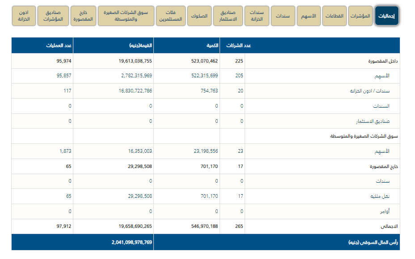Open the خارج المقصورة tab
Image resolution: width=415 pixels, height=259 pixels.
point(85,16)
